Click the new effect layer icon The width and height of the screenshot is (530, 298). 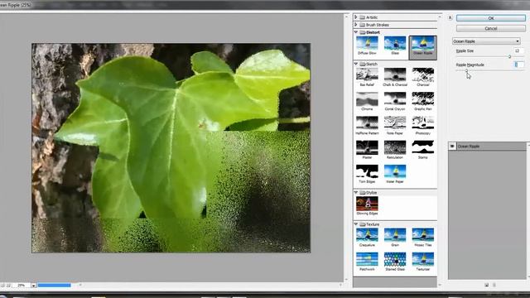(486, 285)
